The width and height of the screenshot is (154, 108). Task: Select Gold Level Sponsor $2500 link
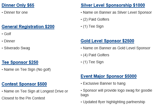[x=107, y=41]
